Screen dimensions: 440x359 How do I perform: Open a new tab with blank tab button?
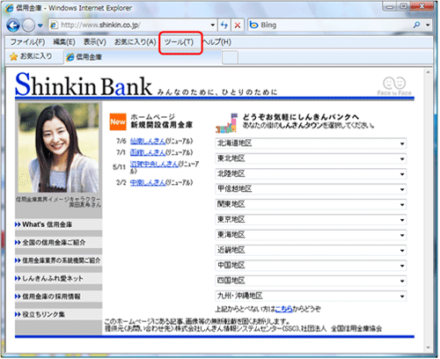(230, 57)
